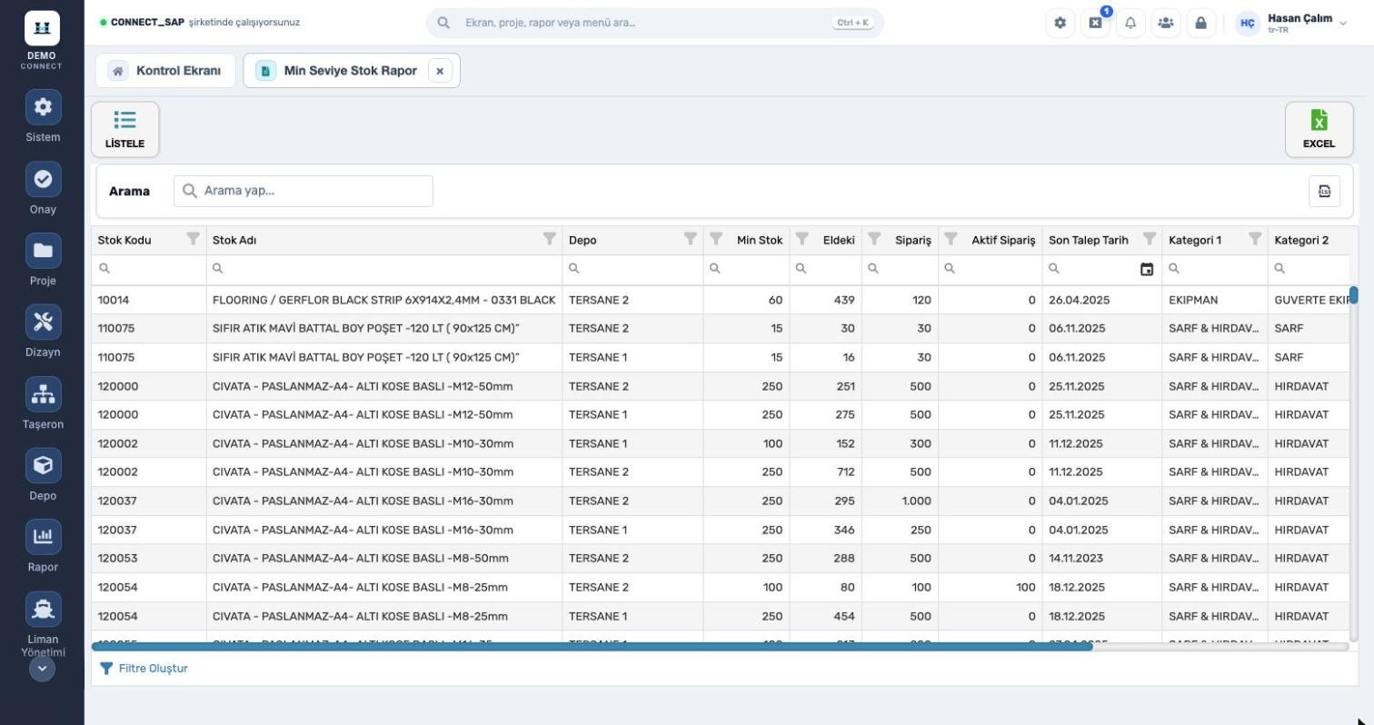The height and width of the screenshot is (725, 1374).
Task: Open the Stok Kodu column filter
Action: coord(193,239)
